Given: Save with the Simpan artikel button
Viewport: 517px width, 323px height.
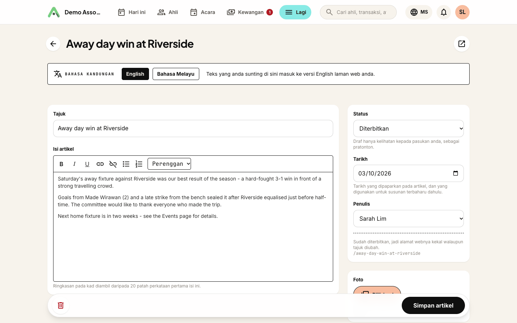Looking at the screenshot, I should click(x=433, y=305).
